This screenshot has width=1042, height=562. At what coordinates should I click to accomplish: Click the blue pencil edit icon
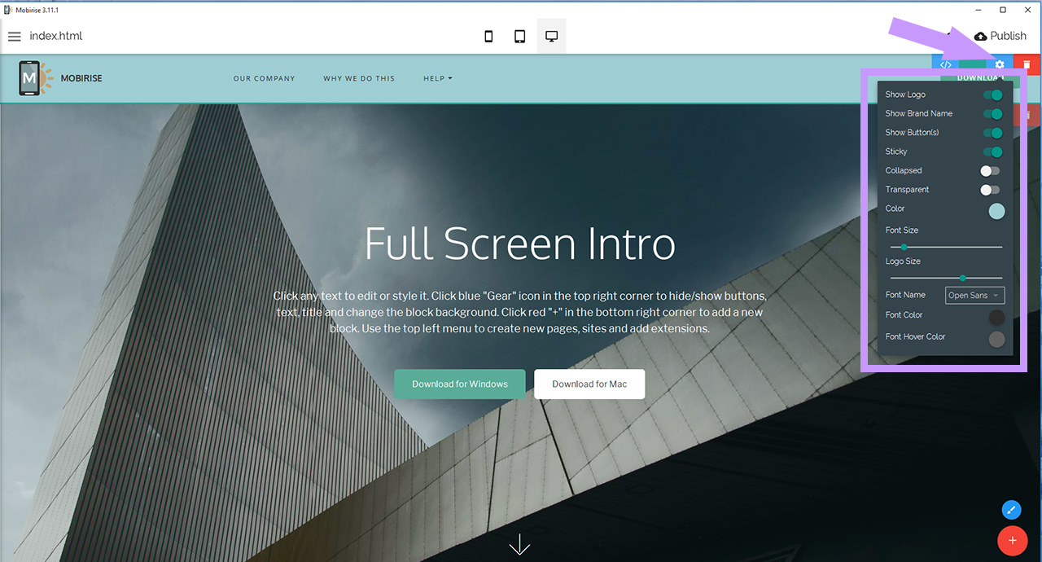point(1011,509)
